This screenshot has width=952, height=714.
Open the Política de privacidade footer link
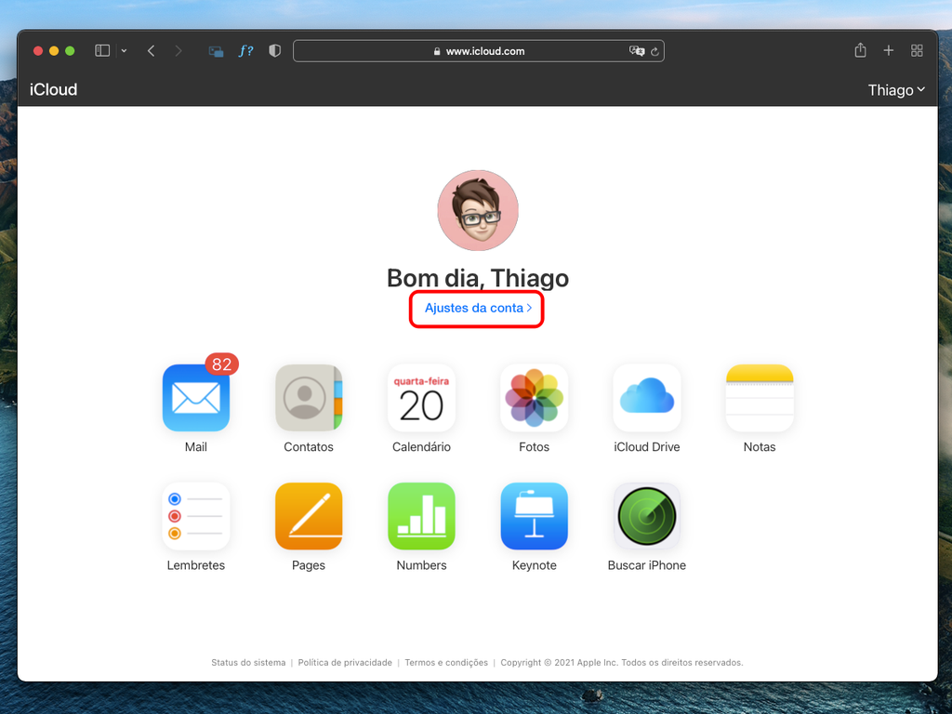pyautogui.click(x=345, y=662)
